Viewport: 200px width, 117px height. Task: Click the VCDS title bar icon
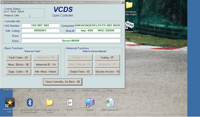2,2
